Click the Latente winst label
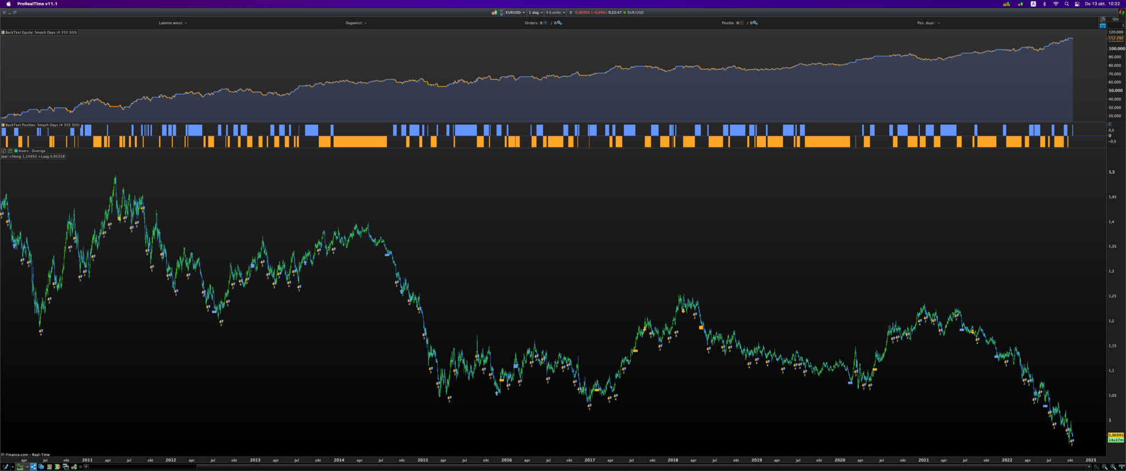The height and width of the screenshot is (471, 1126). click(x=171, y=23)
